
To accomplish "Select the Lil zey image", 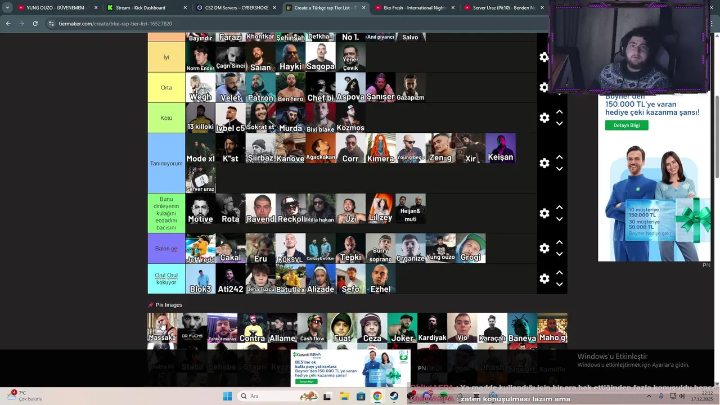I will (x=380, y=209).
